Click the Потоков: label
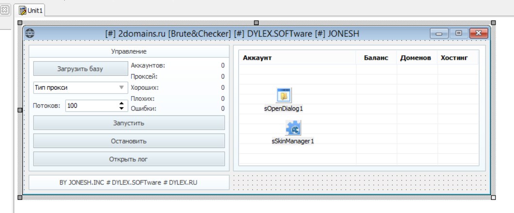This screenshot has height=213, width=514. coord(47,105)
